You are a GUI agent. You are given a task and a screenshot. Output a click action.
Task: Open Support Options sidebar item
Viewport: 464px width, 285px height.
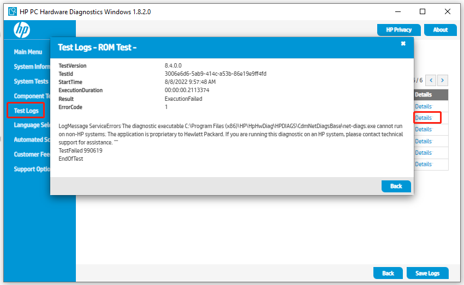pyautogui.click(x=32, y=169)
